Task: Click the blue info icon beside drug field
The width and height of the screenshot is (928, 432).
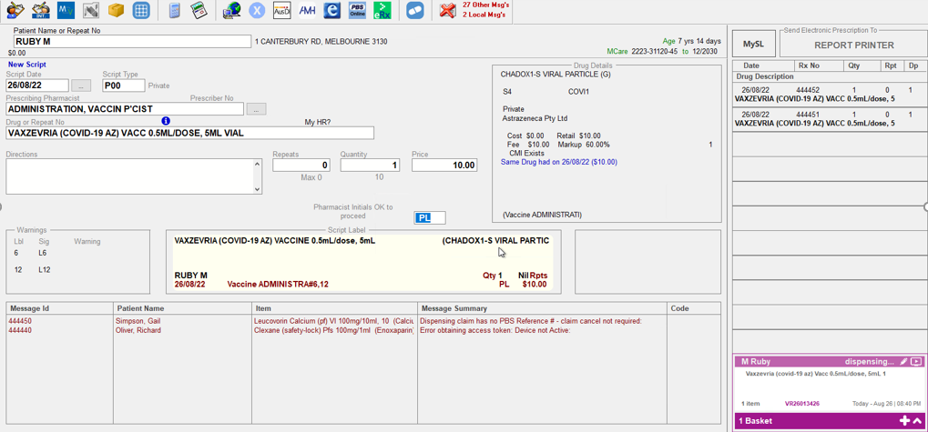Action: [x=166, y=121]
